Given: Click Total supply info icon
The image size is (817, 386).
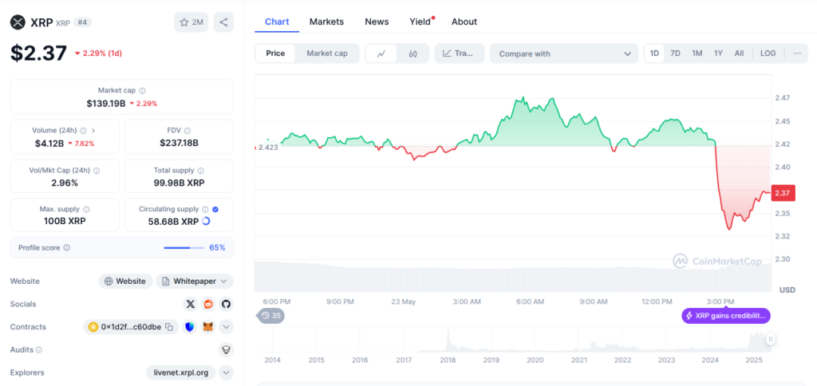Looking at the screenshot, I should 201,171.
